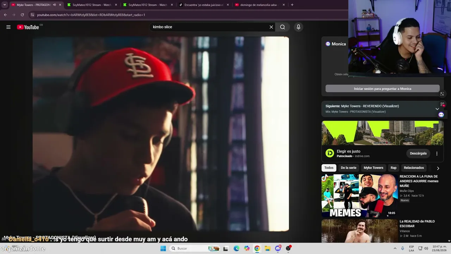Viewport: 451px width, 254px height.
Task: Open 'REACCION A LA FUNA DE ANDRES AGUIRRE' title
Action: [x=419, y=181]
